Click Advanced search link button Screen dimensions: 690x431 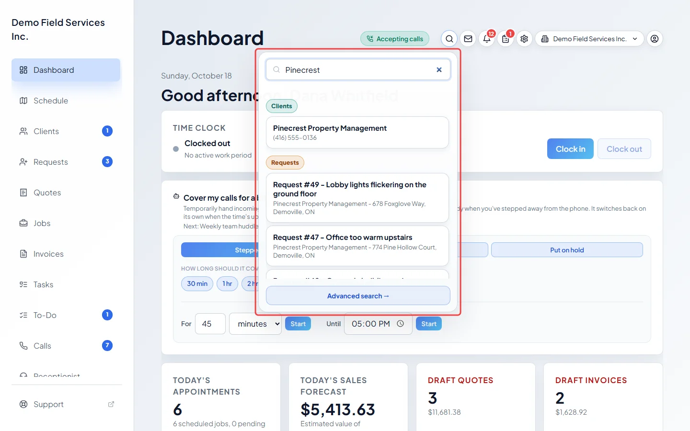pyautogui.click(x=358, y=296)
